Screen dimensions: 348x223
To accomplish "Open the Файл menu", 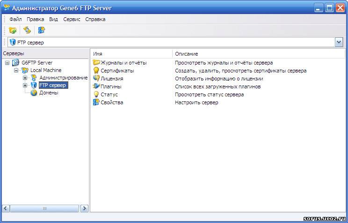I will [x=15, y=19].
